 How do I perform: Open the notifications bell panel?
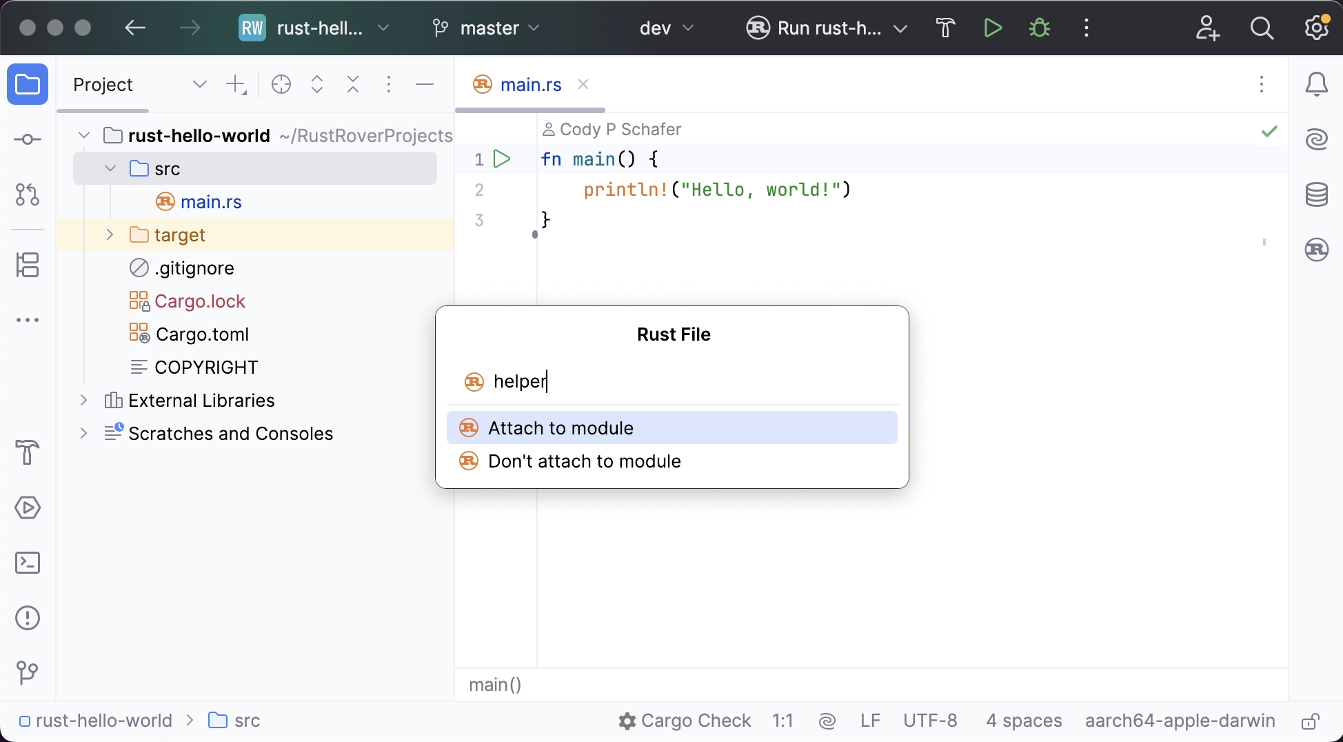pos(1317,84)
